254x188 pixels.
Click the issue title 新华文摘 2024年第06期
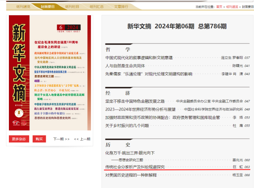(177, 26)
